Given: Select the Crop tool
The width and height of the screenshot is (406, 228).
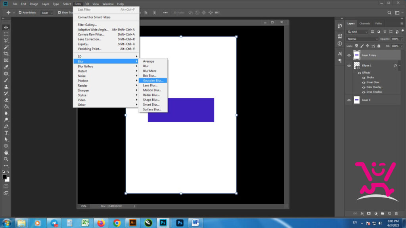Looking at the screenshot, I should pyautogui.click(x=6, y=54).
